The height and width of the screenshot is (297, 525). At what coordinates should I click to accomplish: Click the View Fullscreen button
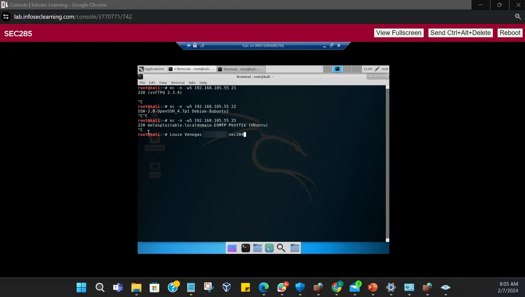tap(399, 33)
